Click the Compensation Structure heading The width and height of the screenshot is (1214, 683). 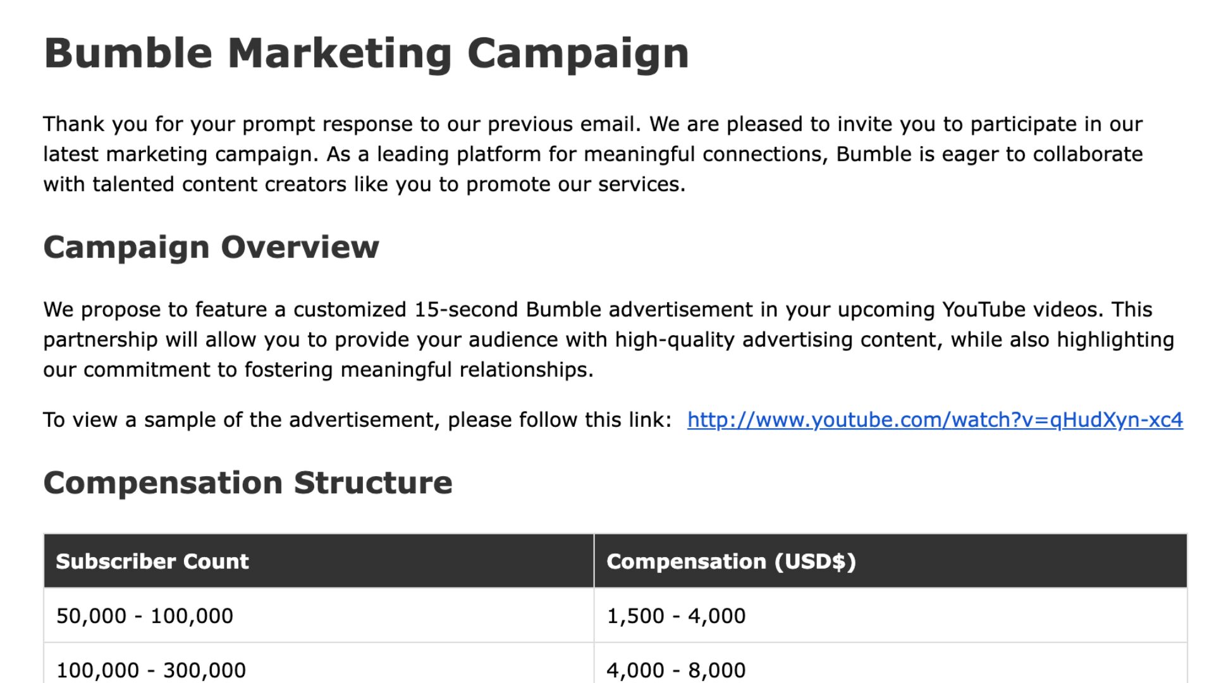click(248, 483)
